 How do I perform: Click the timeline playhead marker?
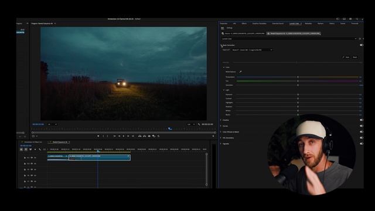coord(98,151)
